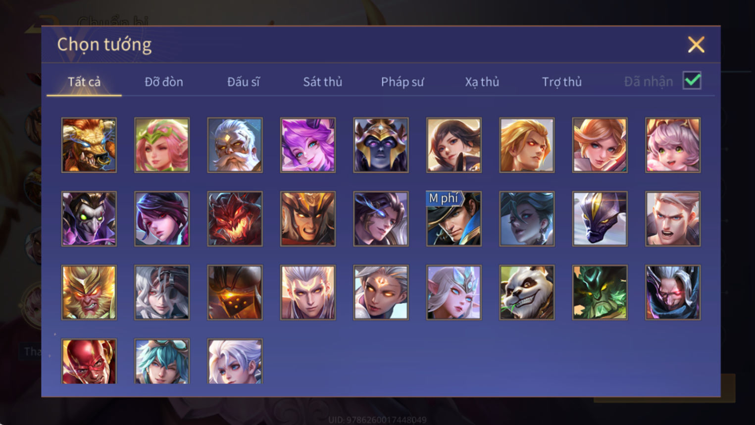This screenshot has width=755, height=425.
Task: Choose the teal-haired goggles hero
Action: point(162,362)
